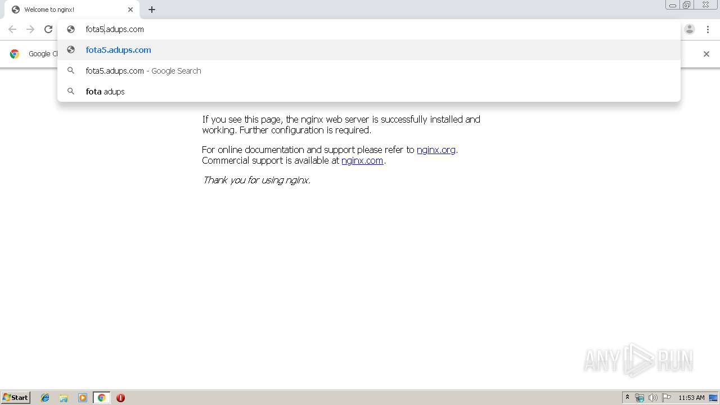Open the volume speaker tray icon
The height and width of the screenshot is (405, 720).
653,398
